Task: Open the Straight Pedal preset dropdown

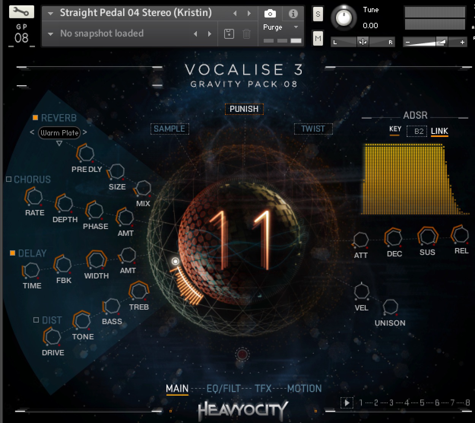Action: (x=50, y=13)
